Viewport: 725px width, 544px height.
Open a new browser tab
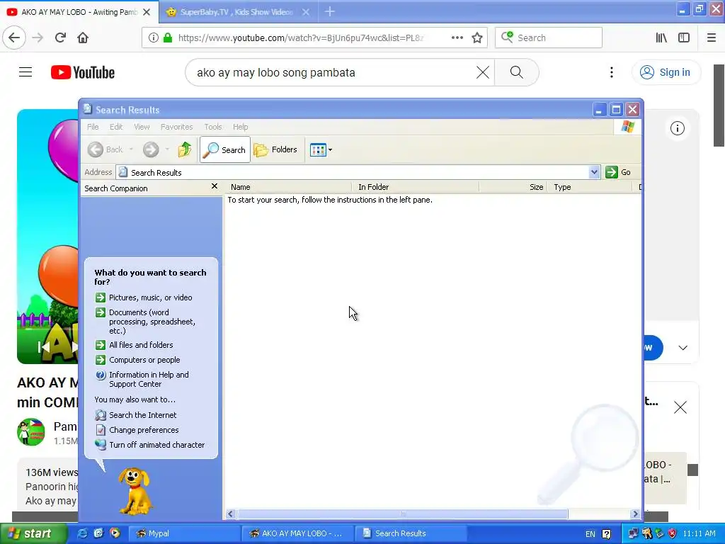click(330, 11)
